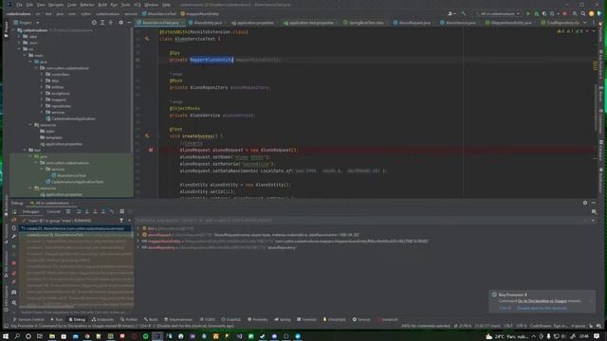Click Step Out icon in debugger toolbar
Screen dimensions: 607x341
103,211
